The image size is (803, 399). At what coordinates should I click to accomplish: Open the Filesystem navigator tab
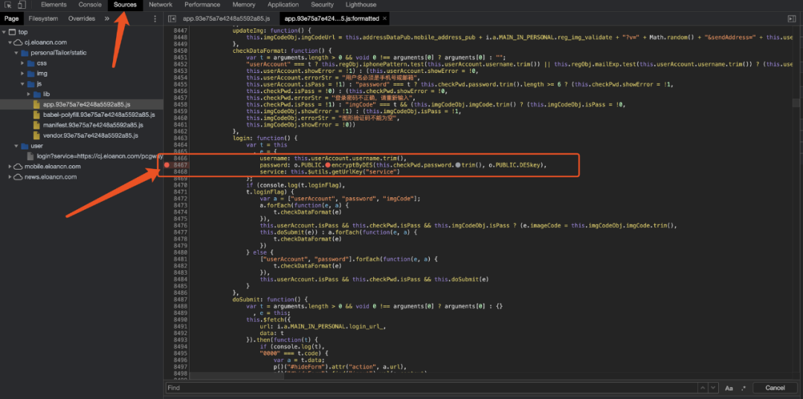43,19
